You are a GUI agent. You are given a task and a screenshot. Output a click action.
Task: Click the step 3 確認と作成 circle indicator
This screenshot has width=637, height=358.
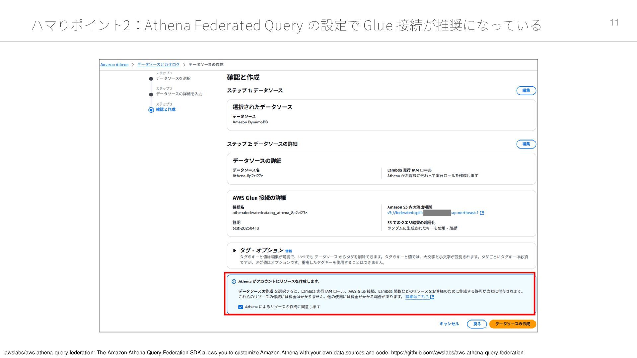click(151, 110)
